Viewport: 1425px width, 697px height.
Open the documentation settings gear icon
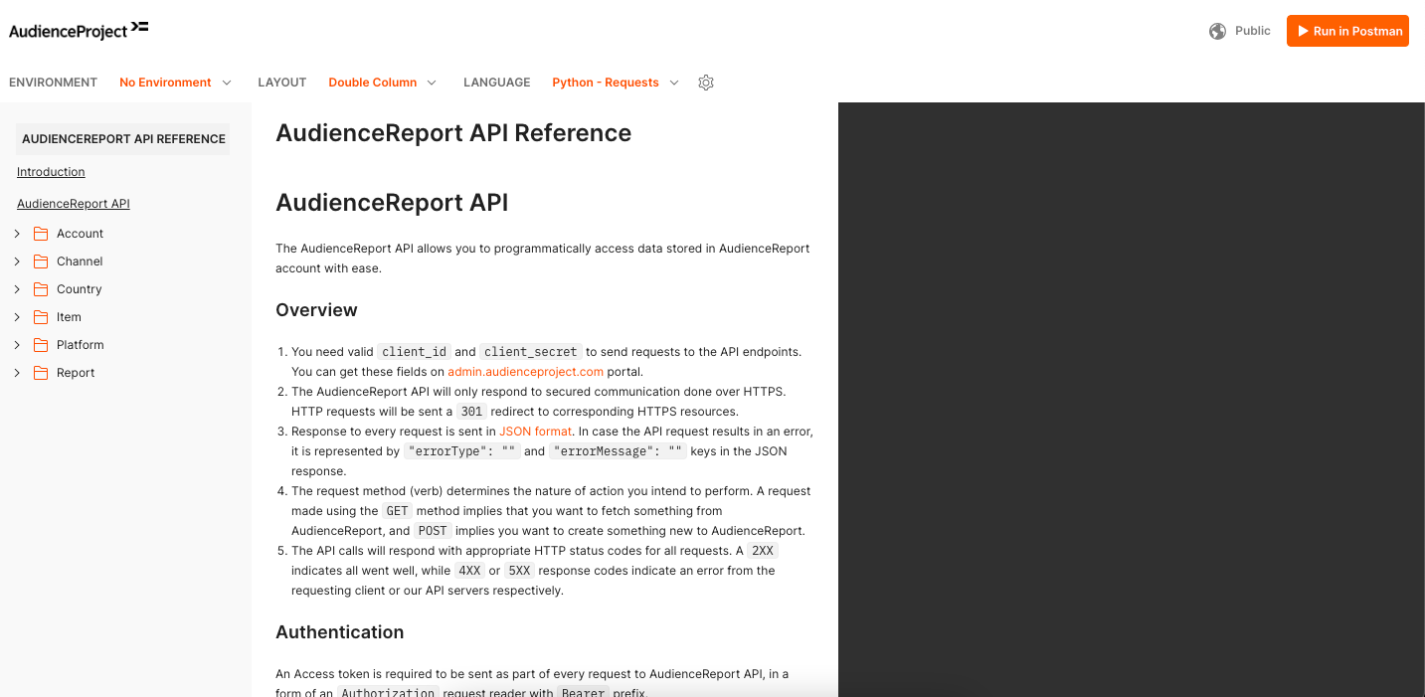706,83
